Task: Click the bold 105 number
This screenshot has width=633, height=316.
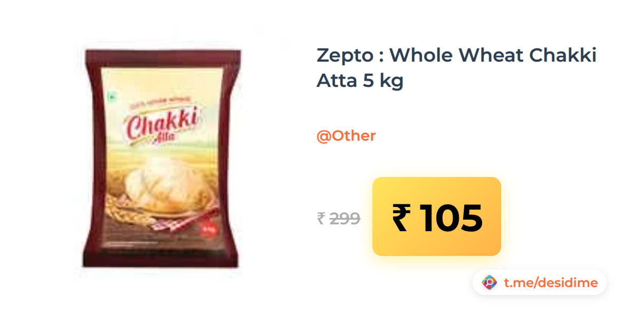Action: click(452, 218)
